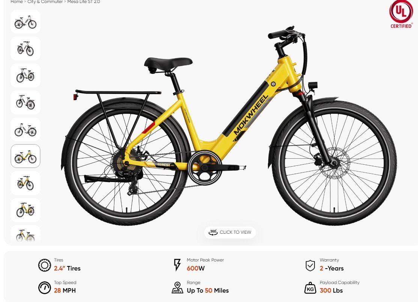Screen dimensions: 418x302
Task: Click the lightning bolt motor power icon
Action: coord(177,265)
